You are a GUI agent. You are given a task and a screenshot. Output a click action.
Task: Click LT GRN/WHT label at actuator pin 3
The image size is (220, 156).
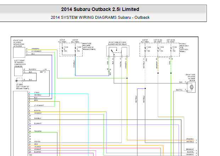click(36, 51)
